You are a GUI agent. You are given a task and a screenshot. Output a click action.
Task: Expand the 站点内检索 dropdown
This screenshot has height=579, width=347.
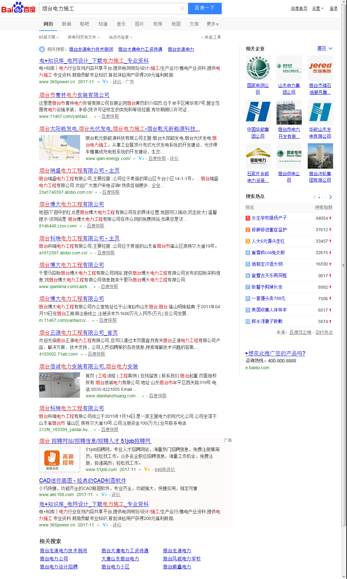click(x=120, y=37)
